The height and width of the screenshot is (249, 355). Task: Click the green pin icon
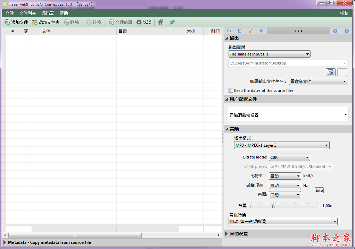click(x=172, y=22)
